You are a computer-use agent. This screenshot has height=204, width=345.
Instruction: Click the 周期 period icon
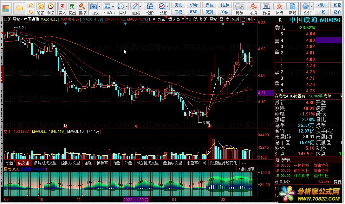click(x=120, y=6)
